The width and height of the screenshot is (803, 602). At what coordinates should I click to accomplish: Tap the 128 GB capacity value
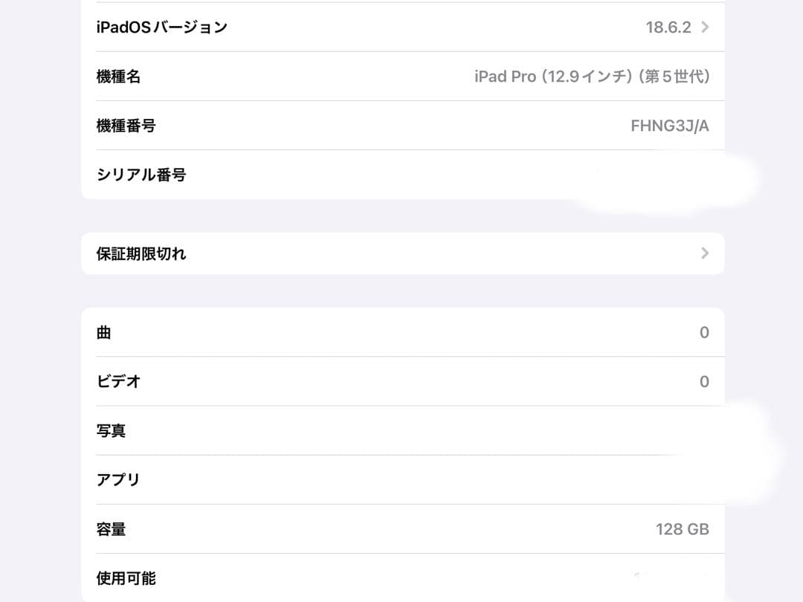pos(682,529)
